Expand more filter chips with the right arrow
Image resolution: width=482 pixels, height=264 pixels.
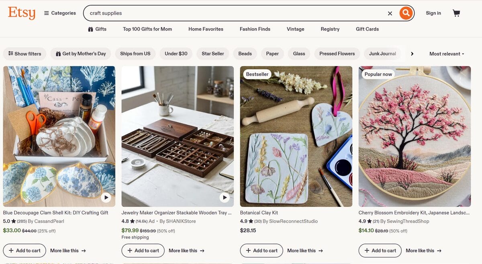pos(412,54)
